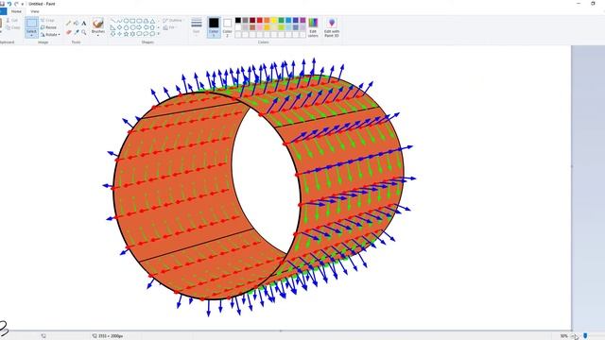605x340 pixels.
Task: Click the Copy button
Action: click(13, 27)
